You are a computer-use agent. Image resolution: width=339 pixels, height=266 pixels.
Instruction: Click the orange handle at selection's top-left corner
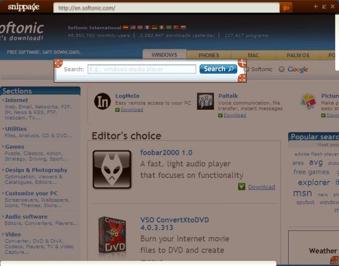coord(58,64)
